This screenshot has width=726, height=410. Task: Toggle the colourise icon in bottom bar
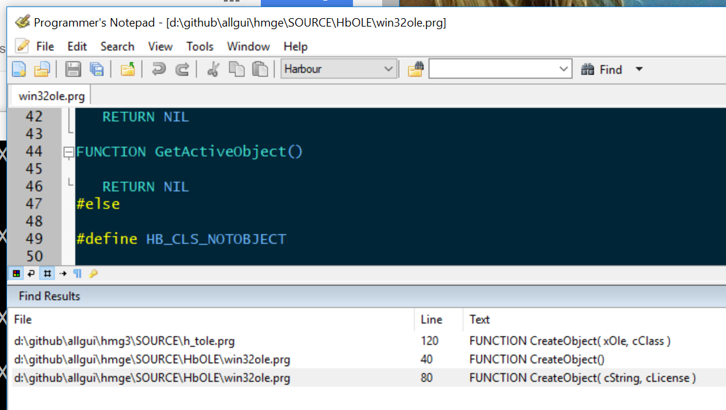[x=16, y=273]
